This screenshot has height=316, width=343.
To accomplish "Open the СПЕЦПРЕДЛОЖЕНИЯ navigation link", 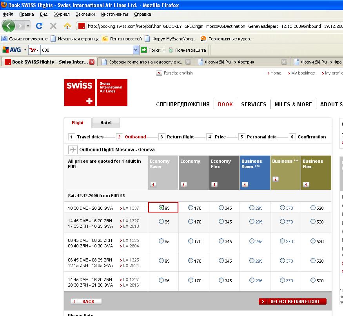I will click(x=183, y=104).
